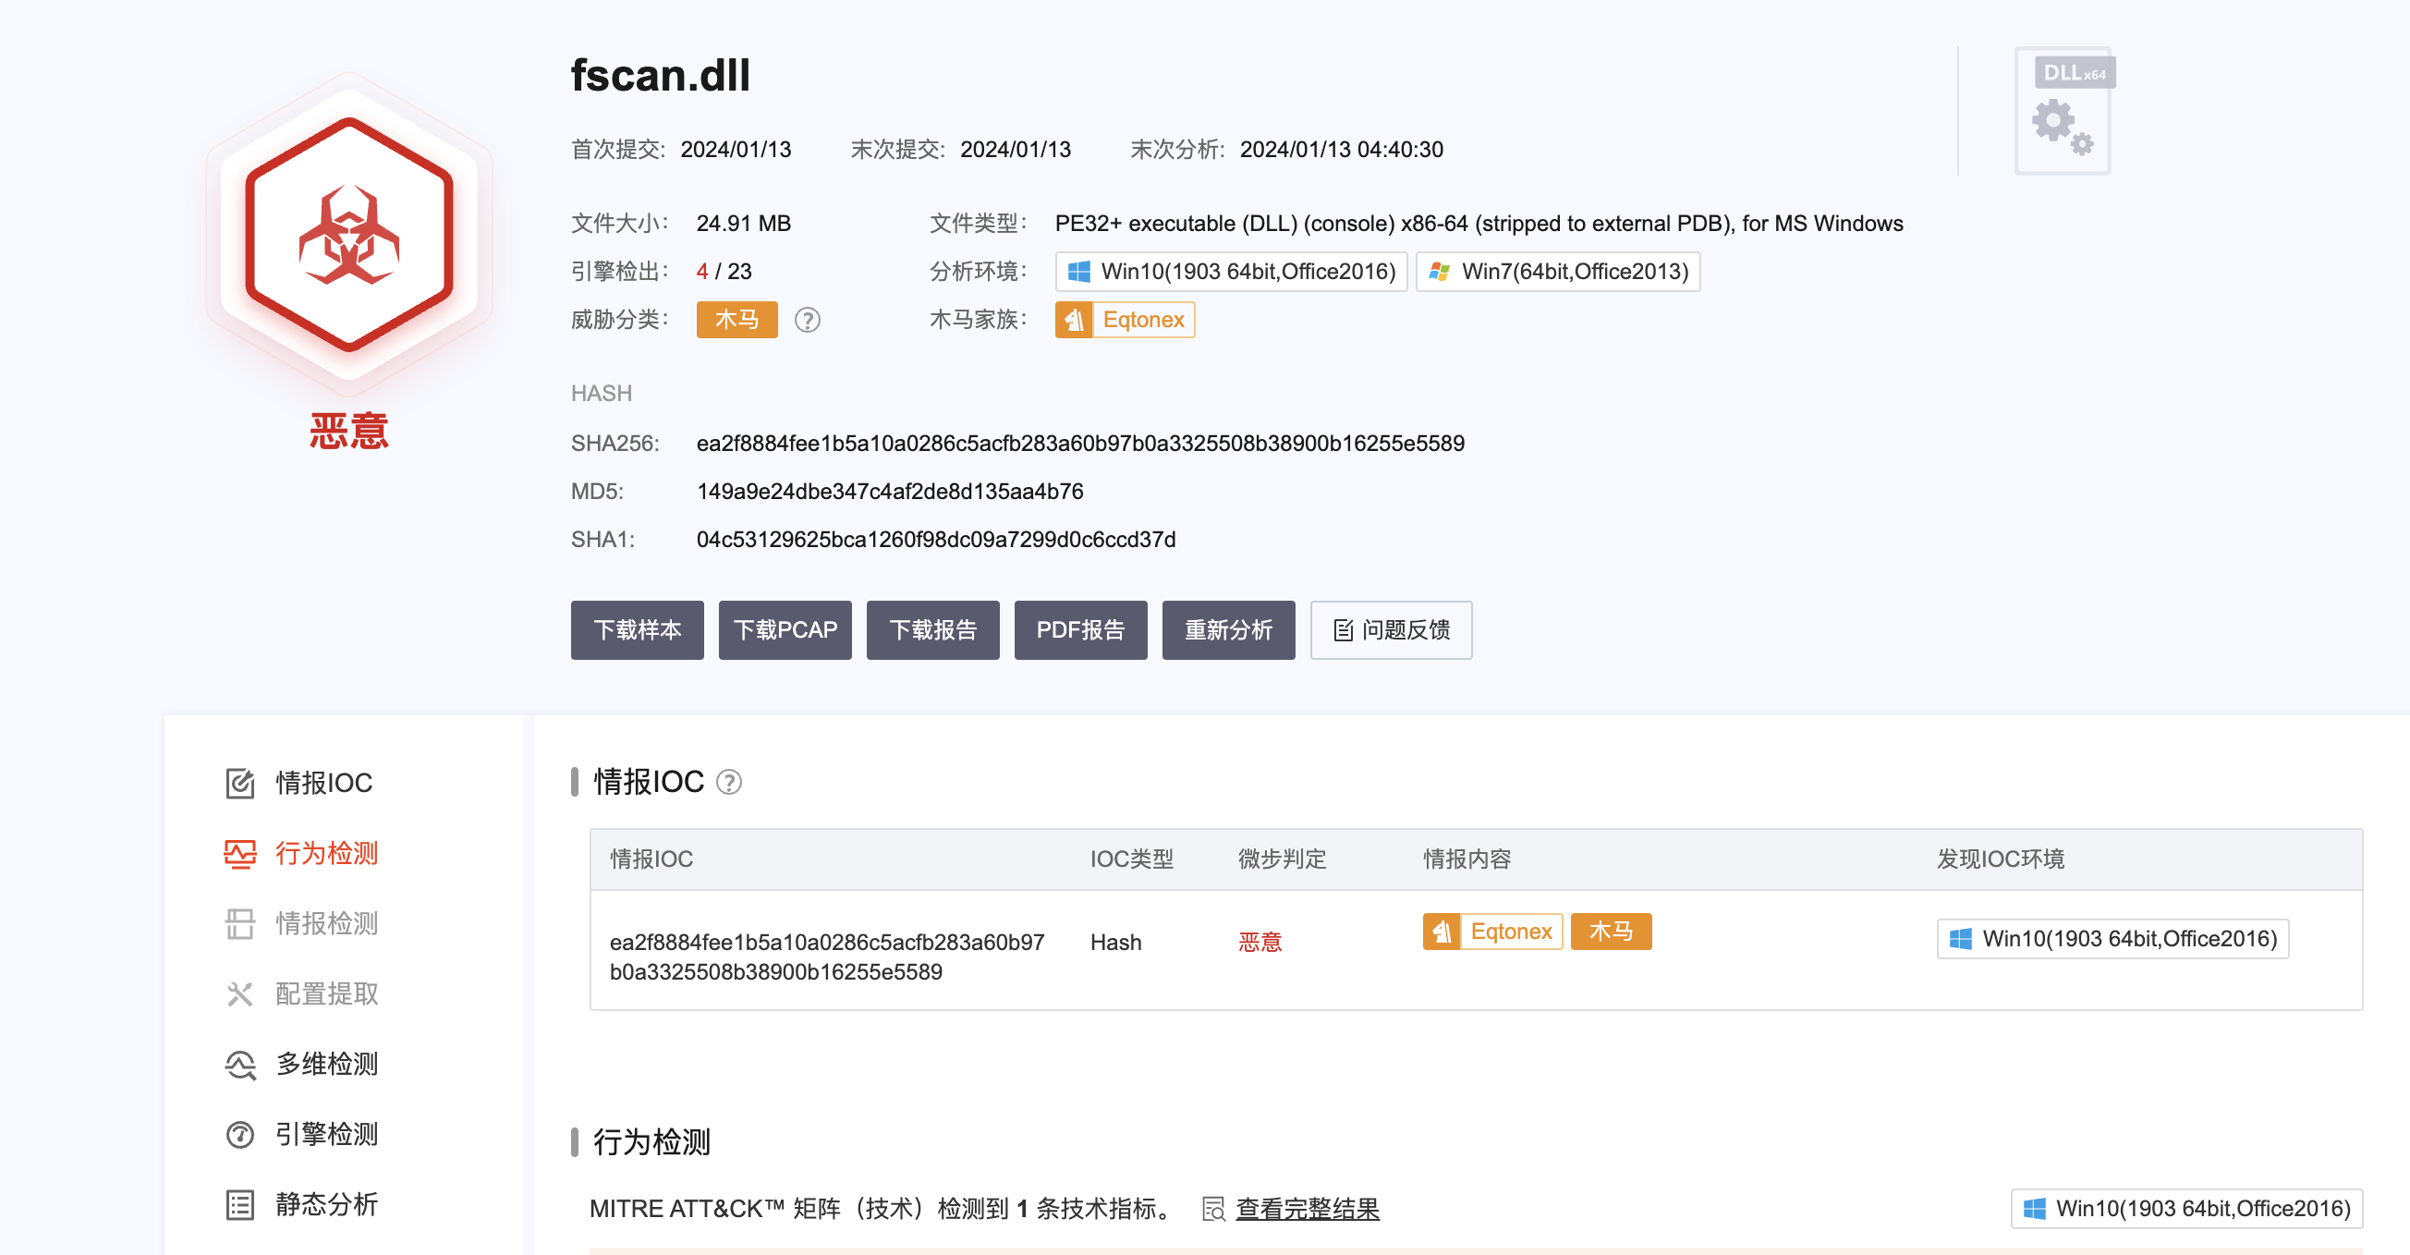Click the 下载样本 button
The height and width of the screenshot is (1255, 2410).
pyautogui.click(x=636, y=630)
